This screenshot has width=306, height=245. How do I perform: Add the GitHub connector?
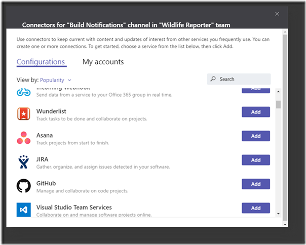click(x=255, y=184)
